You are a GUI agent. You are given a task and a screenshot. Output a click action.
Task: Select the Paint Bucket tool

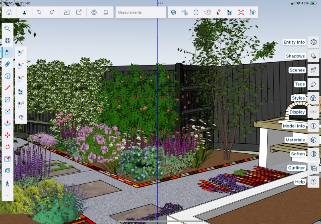click(7, 171)
